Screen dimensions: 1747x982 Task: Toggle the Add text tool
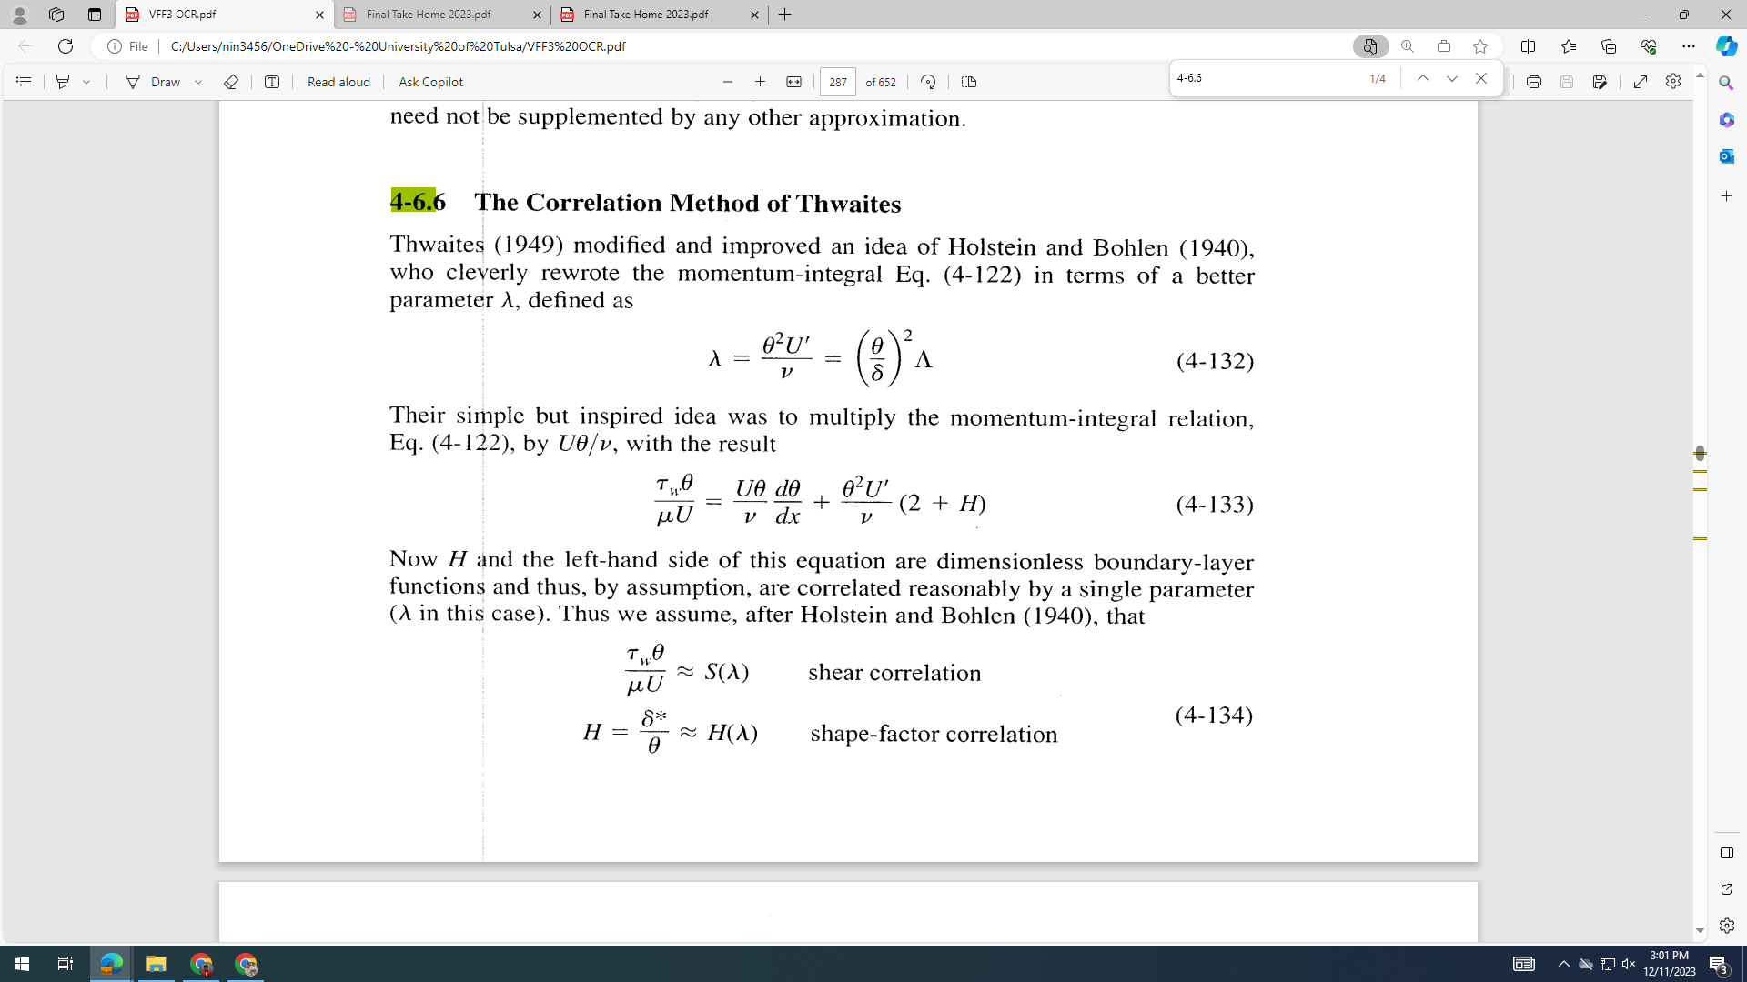tap(272, 82)
